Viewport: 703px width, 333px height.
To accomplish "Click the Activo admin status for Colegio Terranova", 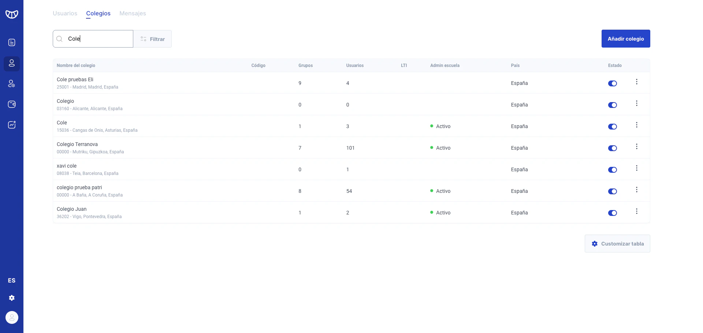I will pyautogui.click(x=440, y=148).
